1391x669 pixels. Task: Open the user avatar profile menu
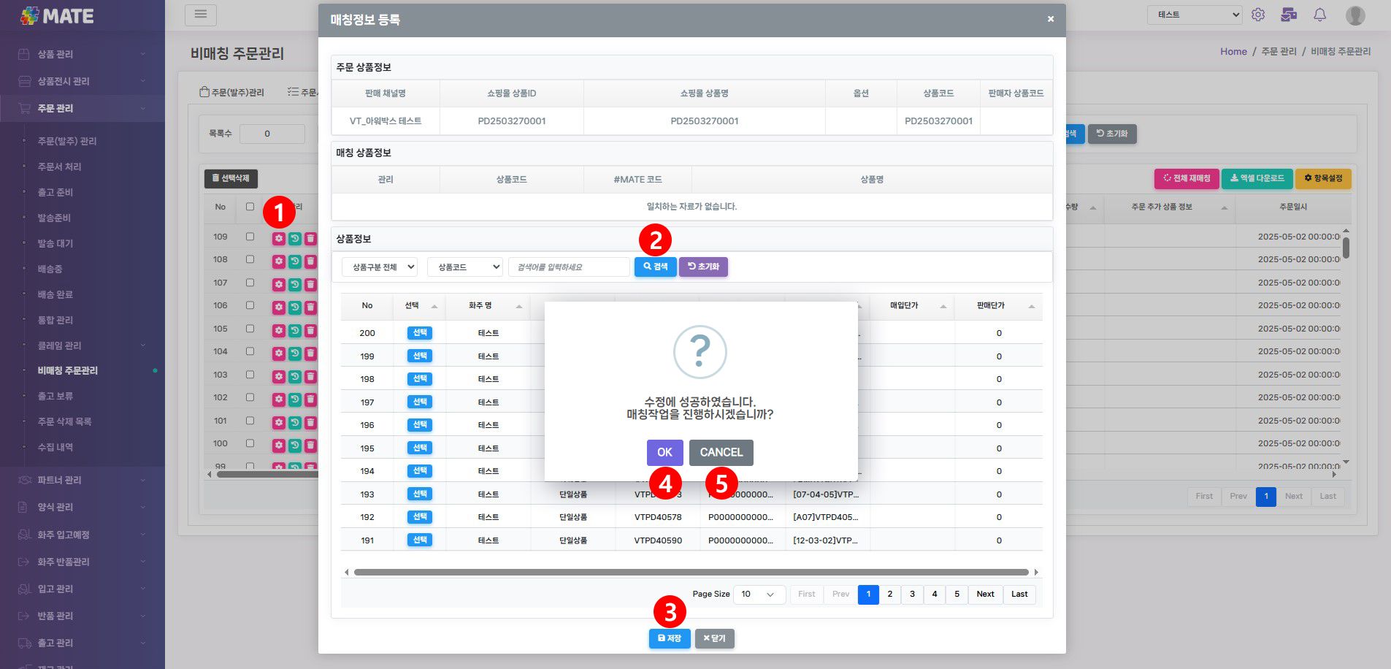pyautogui.click(x=1355, y=15)
